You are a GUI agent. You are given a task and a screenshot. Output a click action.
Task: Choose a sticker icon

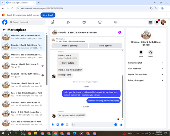(62, 125)
